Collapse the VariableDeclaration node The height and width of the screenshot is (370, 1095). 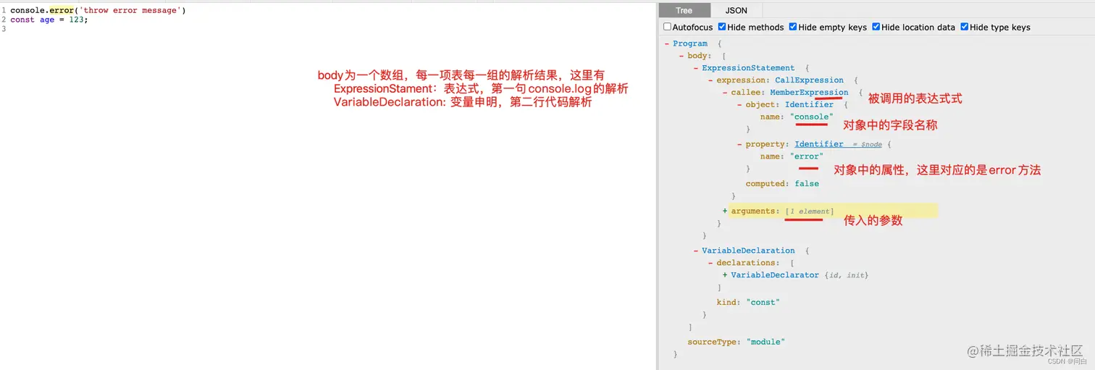click(x=695, y=251)
